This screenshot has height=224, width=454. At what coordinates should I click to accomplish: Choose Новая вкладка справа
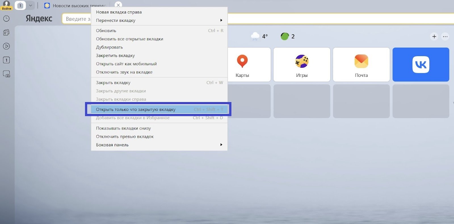pos(159,12)
